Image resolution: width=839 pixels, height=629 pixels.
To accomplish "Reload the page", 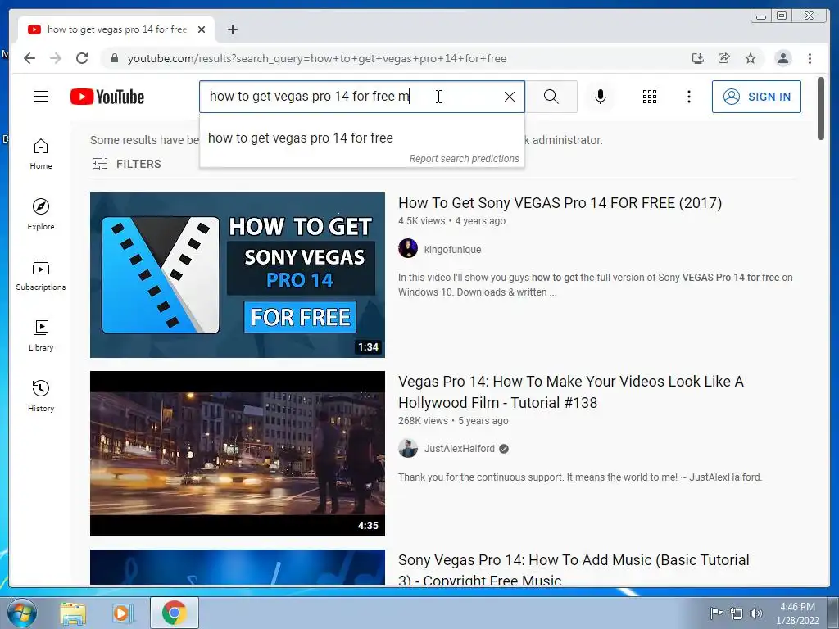I will 82,58.
